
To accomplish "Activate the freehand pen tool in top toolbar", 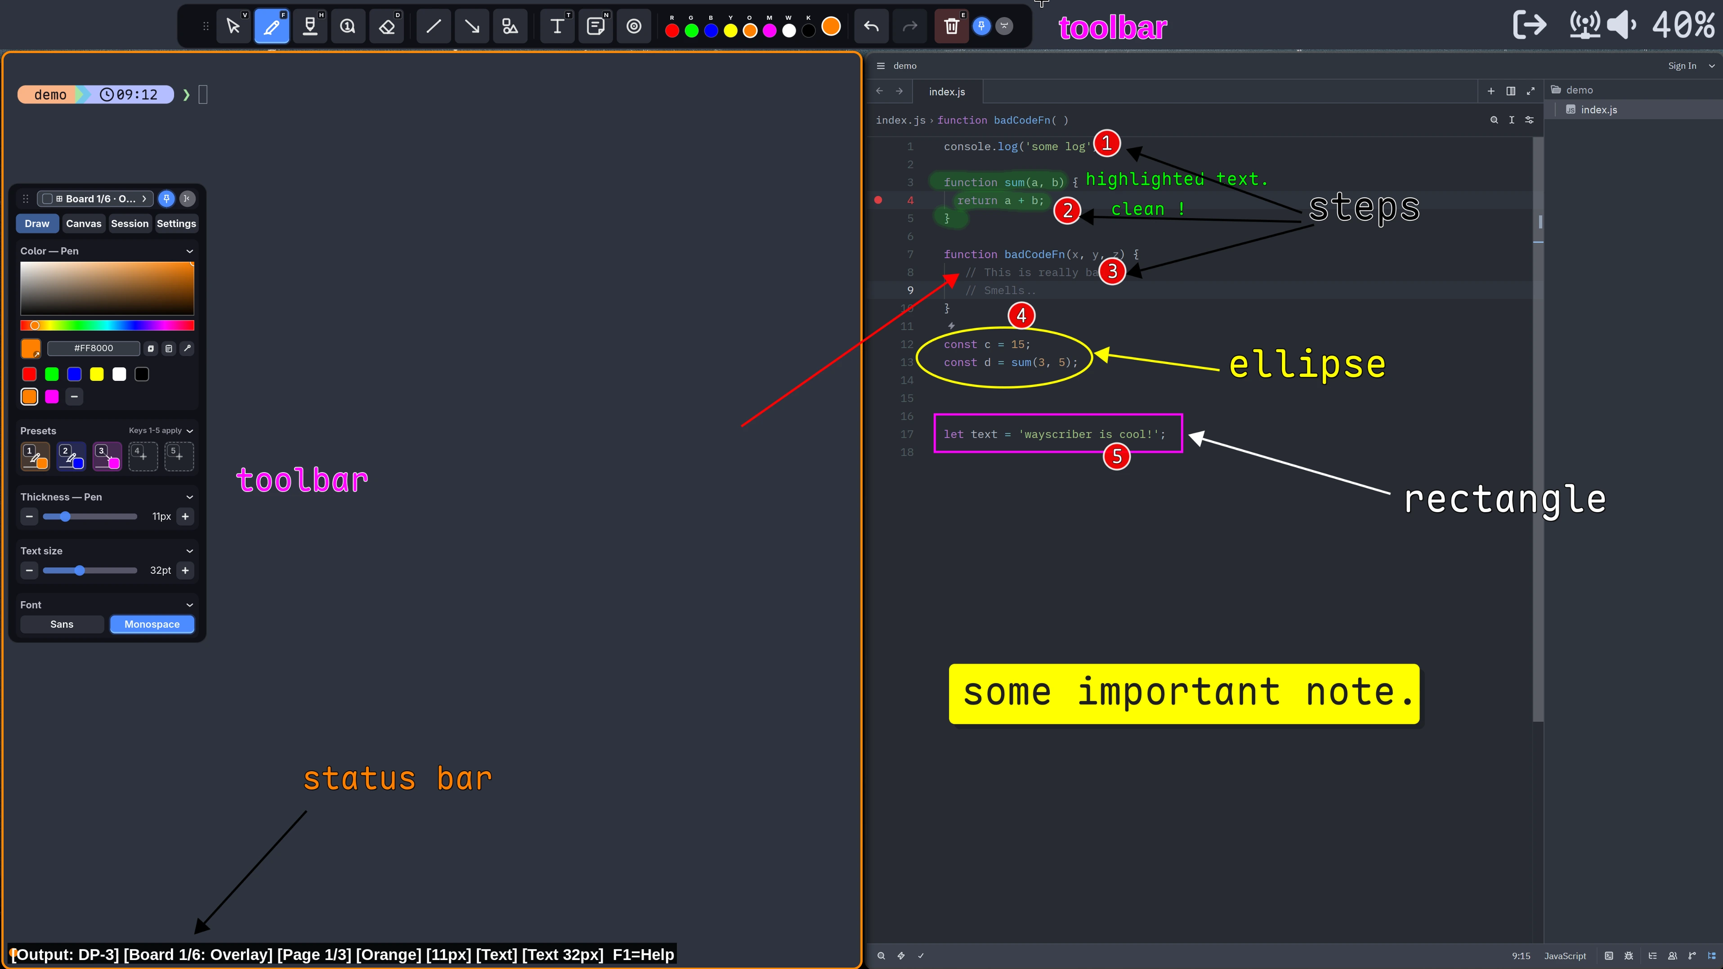I will coord(272,26).
